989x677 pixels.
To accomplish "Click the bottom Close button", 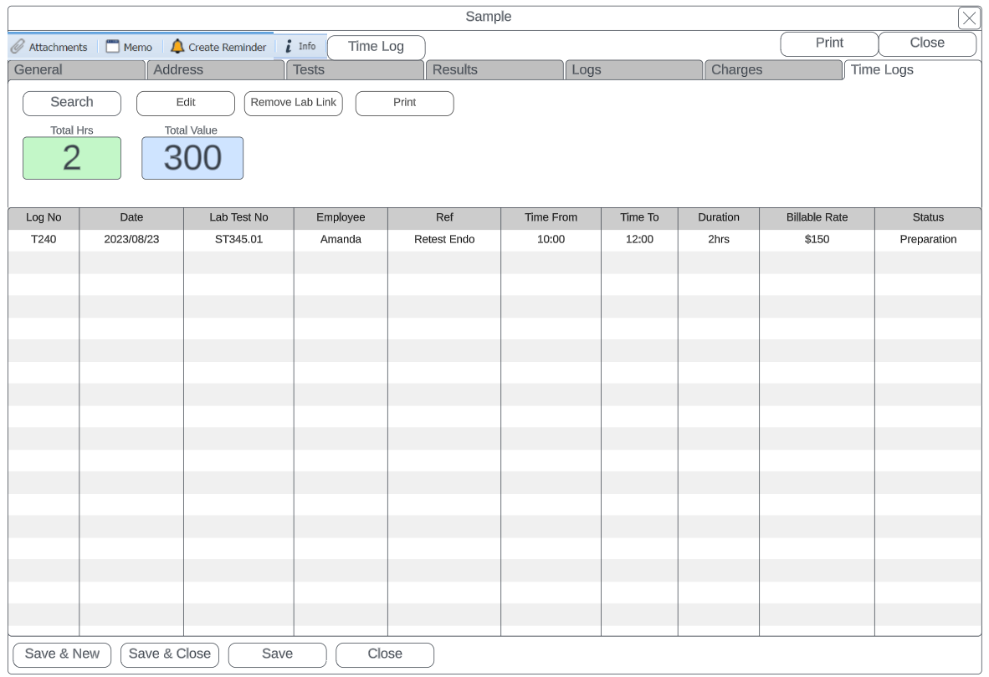I will [x=385, y=655].
